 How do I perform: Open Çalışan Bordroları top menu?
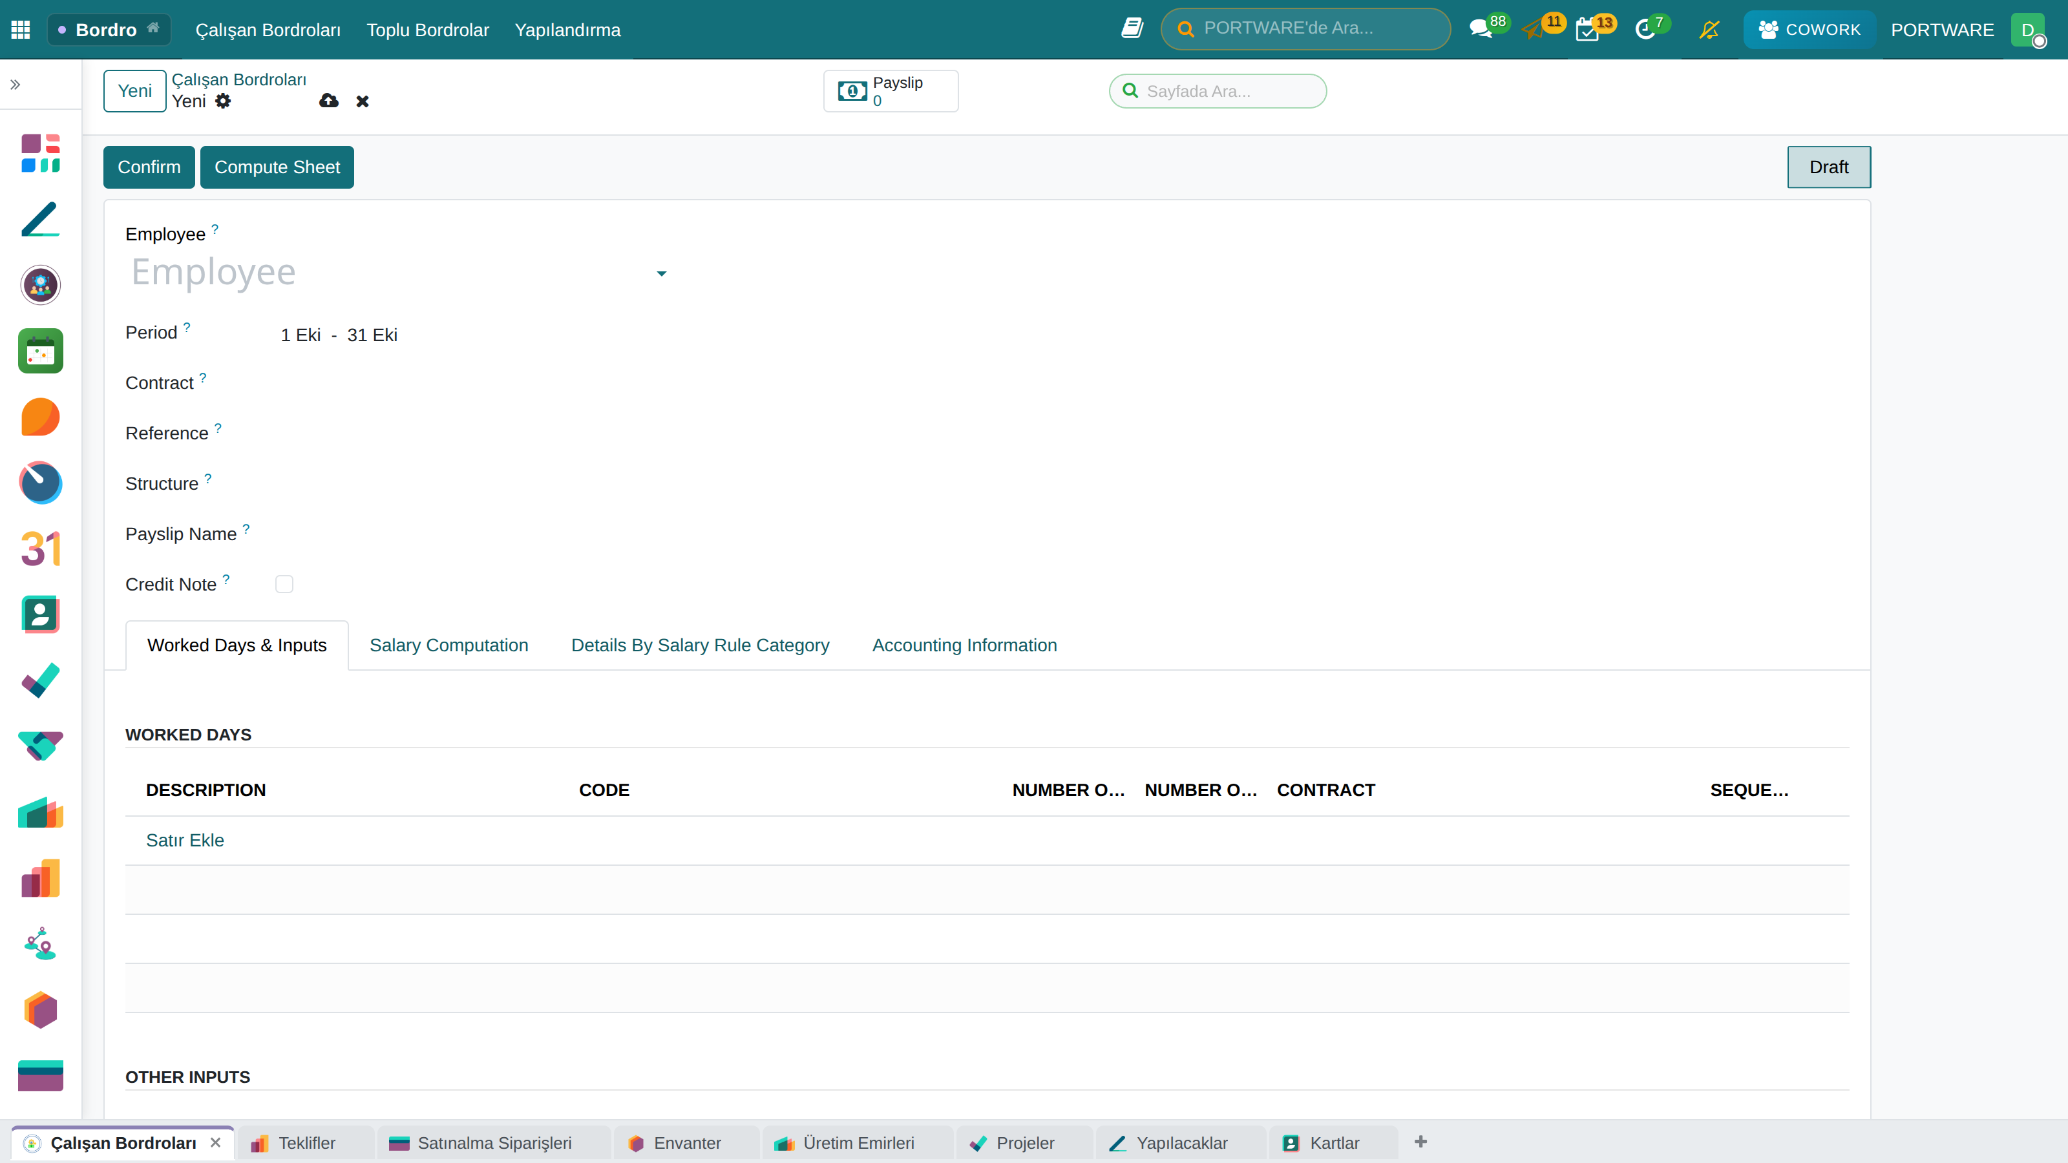tap(268, 30)
